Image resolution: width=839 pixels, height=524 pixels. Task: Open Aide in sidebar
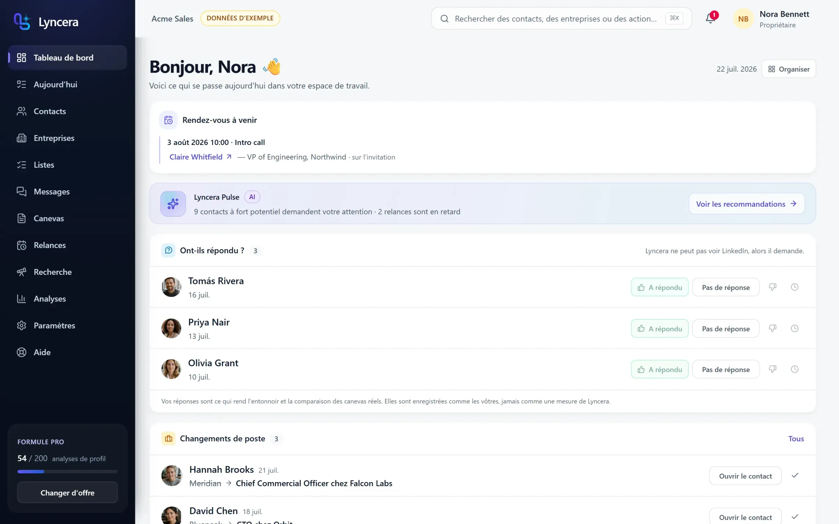67,352
